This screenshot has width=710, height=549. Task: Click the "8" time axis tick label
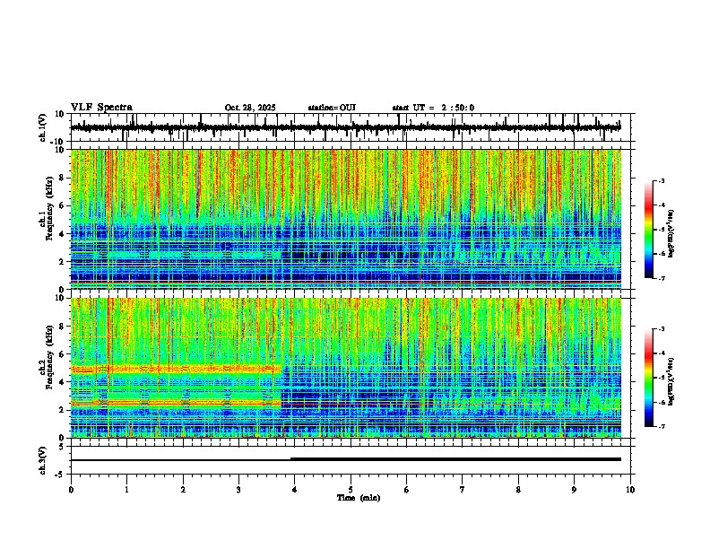pos(518,490)
